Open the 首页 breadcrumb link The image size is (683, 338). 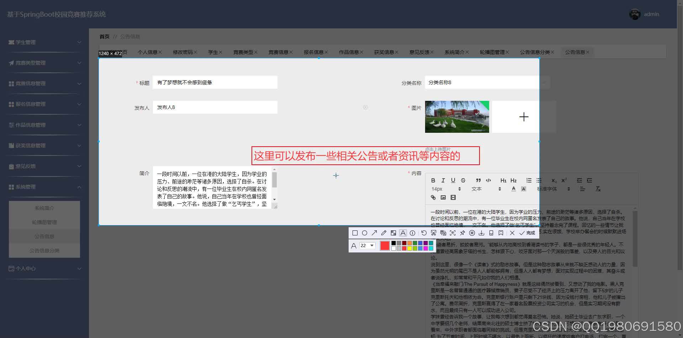click(x=104, y=37)
